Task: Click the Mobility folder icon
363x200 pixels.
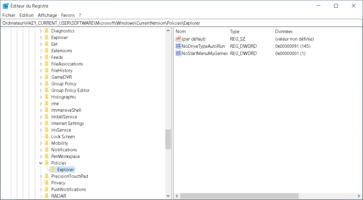Action: coord(47,143)
